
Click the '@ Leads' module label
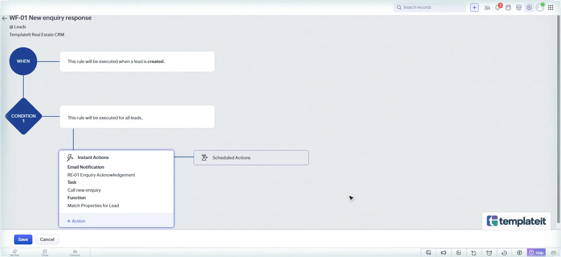click(18, 27)
